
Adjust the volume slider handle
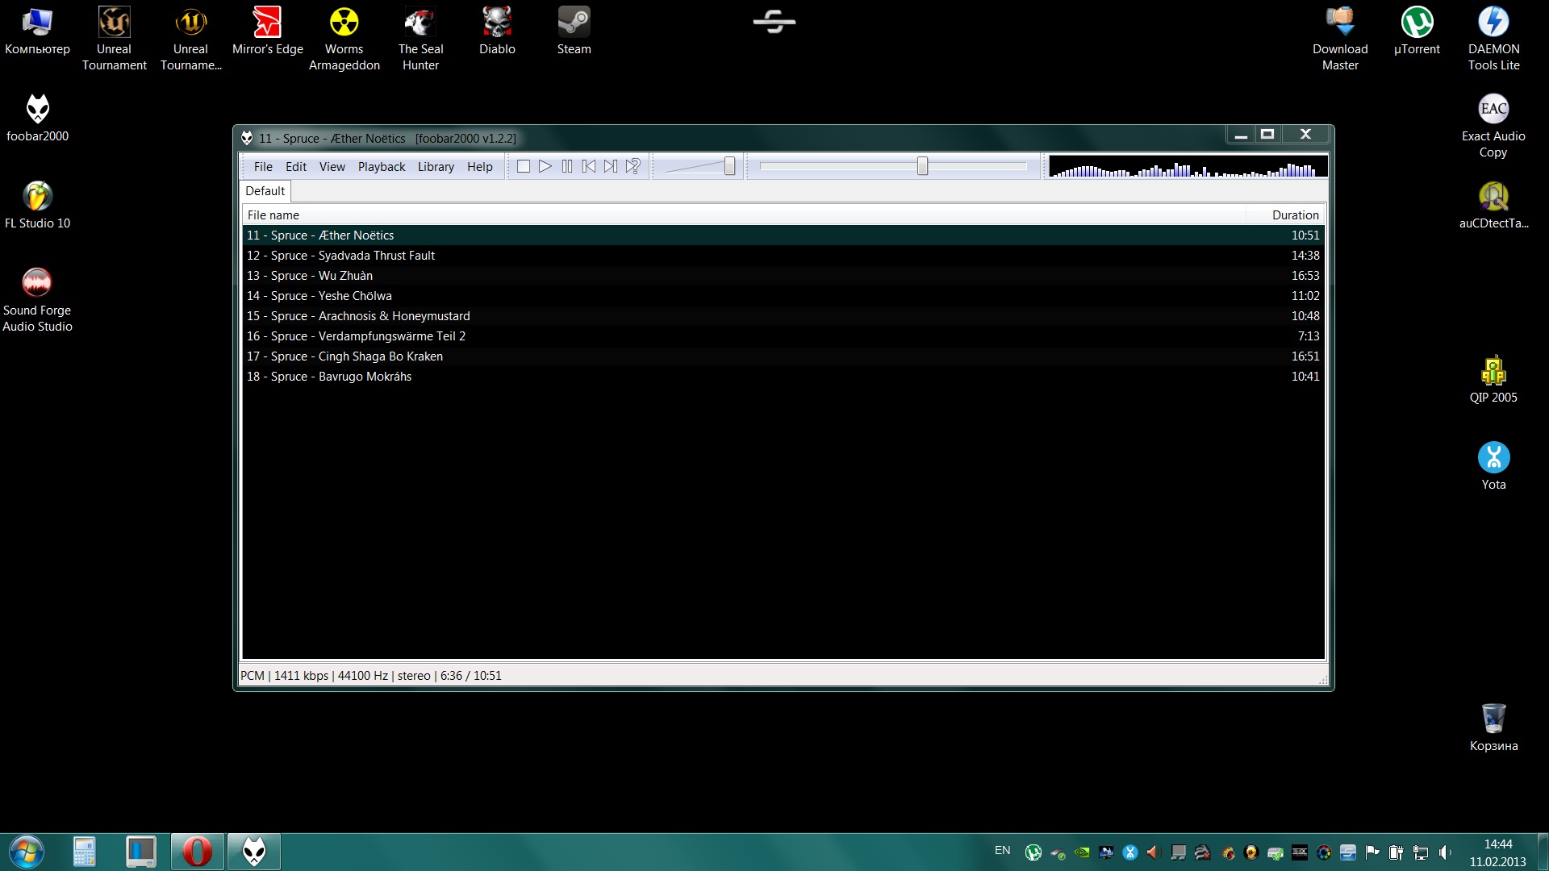tap(729, 166)
